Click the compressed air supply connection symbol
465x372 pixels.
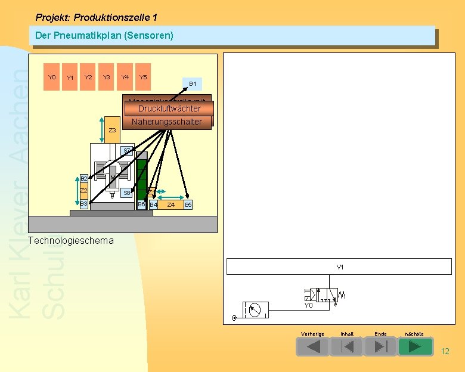(234, 318)
